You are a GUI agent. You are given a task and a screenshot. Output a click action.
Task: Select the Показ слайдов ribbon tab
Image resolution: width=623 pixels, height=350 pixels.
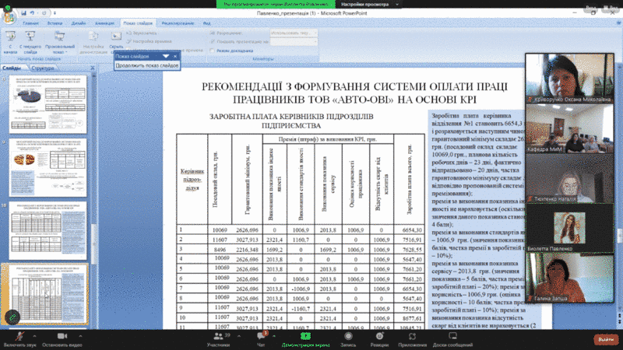coord(138,23)
